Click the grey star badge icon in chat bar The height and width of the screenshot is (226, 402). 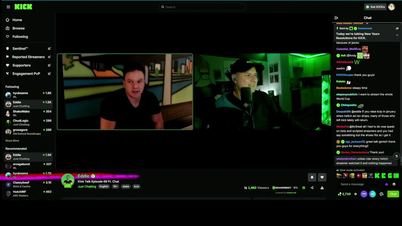[381, 194]
